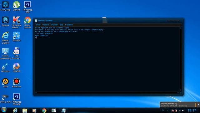Viewport: 200px width, 113px height.
Task: Open the Drivers_mini desktop shortcut
Action: [5, 98]
